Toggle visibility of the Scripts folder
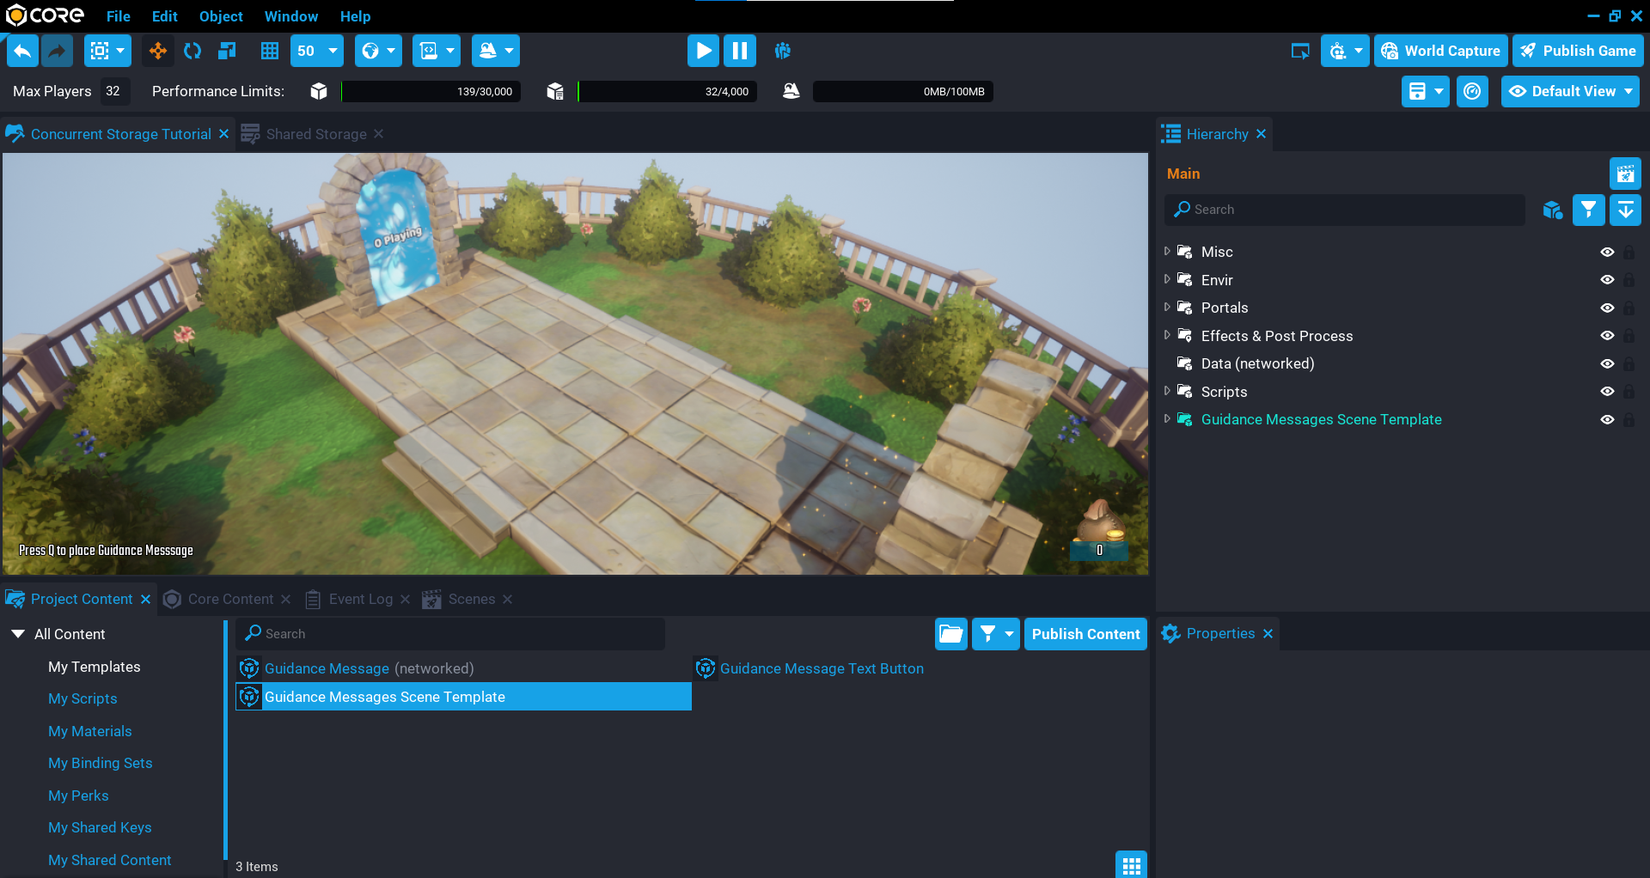 click(1607, 392)
